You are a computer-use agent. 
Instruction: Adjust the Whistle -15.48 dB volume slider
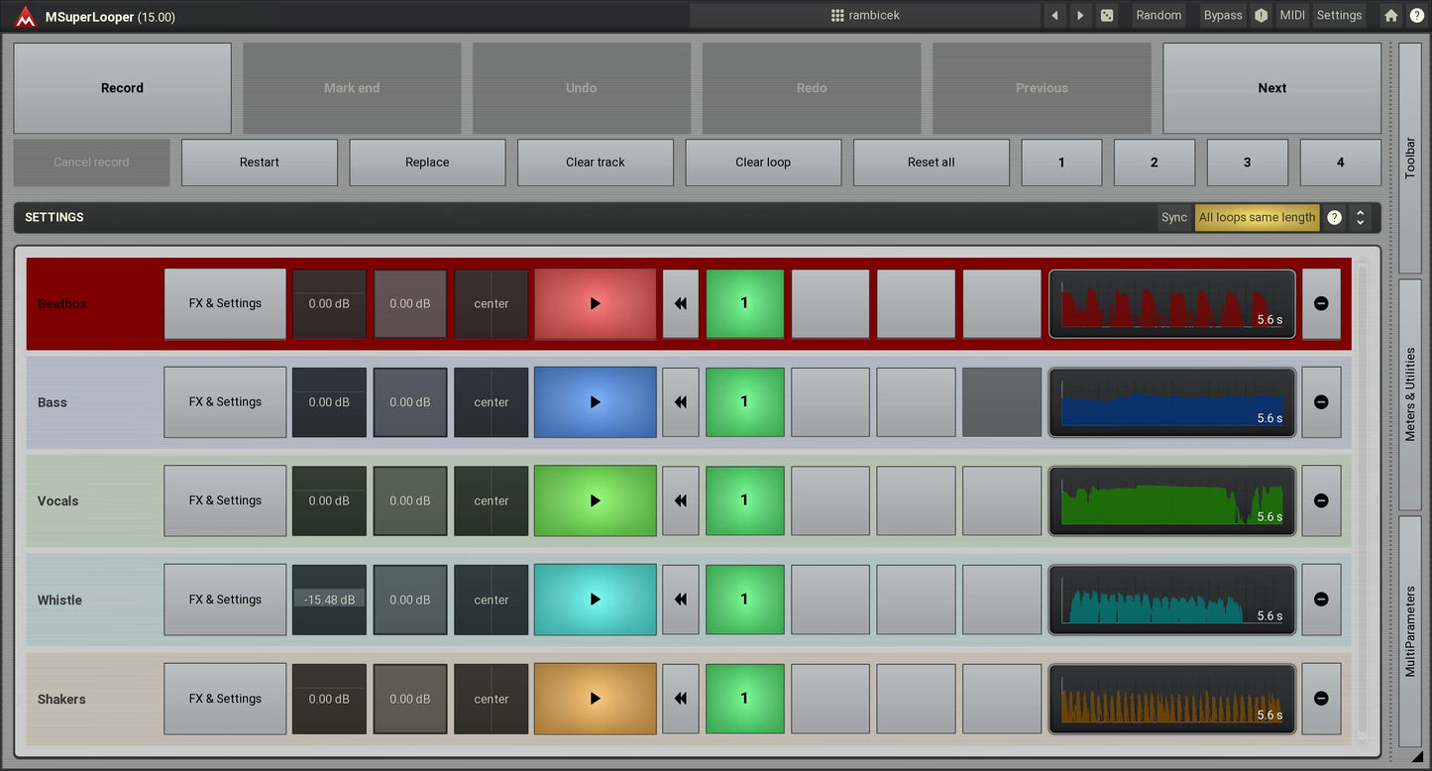329,600
